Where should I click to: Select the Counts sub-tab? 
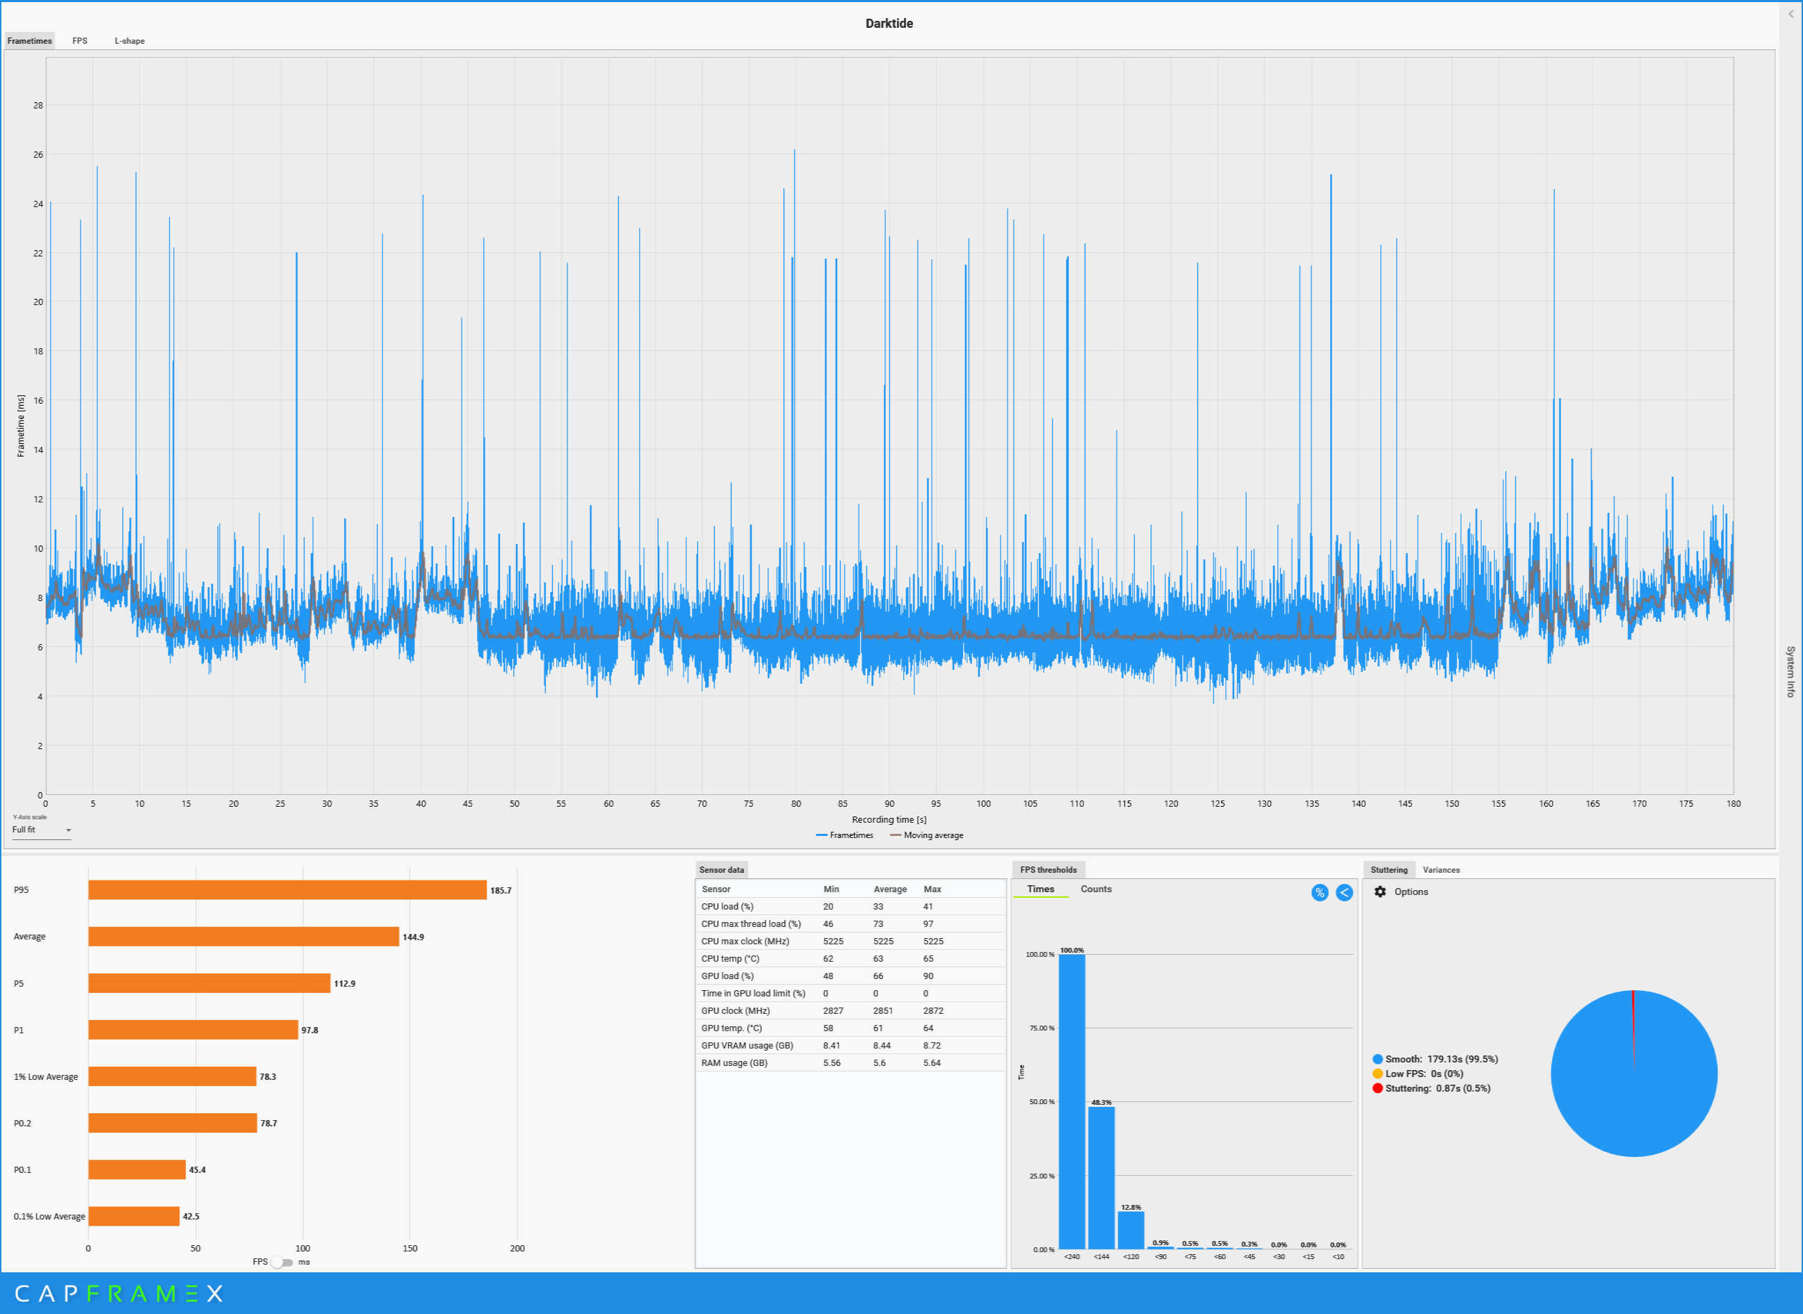point(1096,889)
